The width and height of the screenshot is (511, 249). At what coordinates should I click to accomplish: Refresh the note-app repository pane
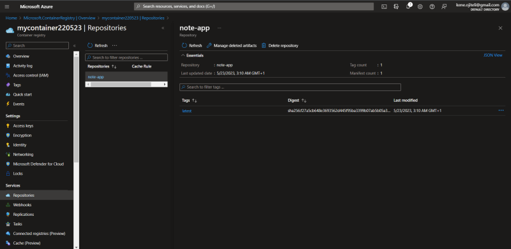pyautogui.click(x=192, y=45)
